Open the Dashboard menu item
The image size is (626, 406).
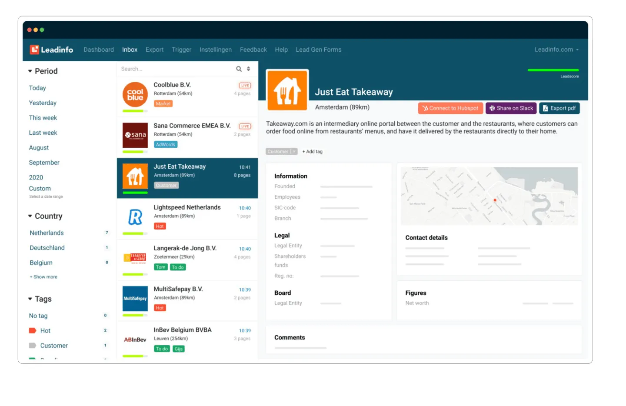tap(99, 50)
